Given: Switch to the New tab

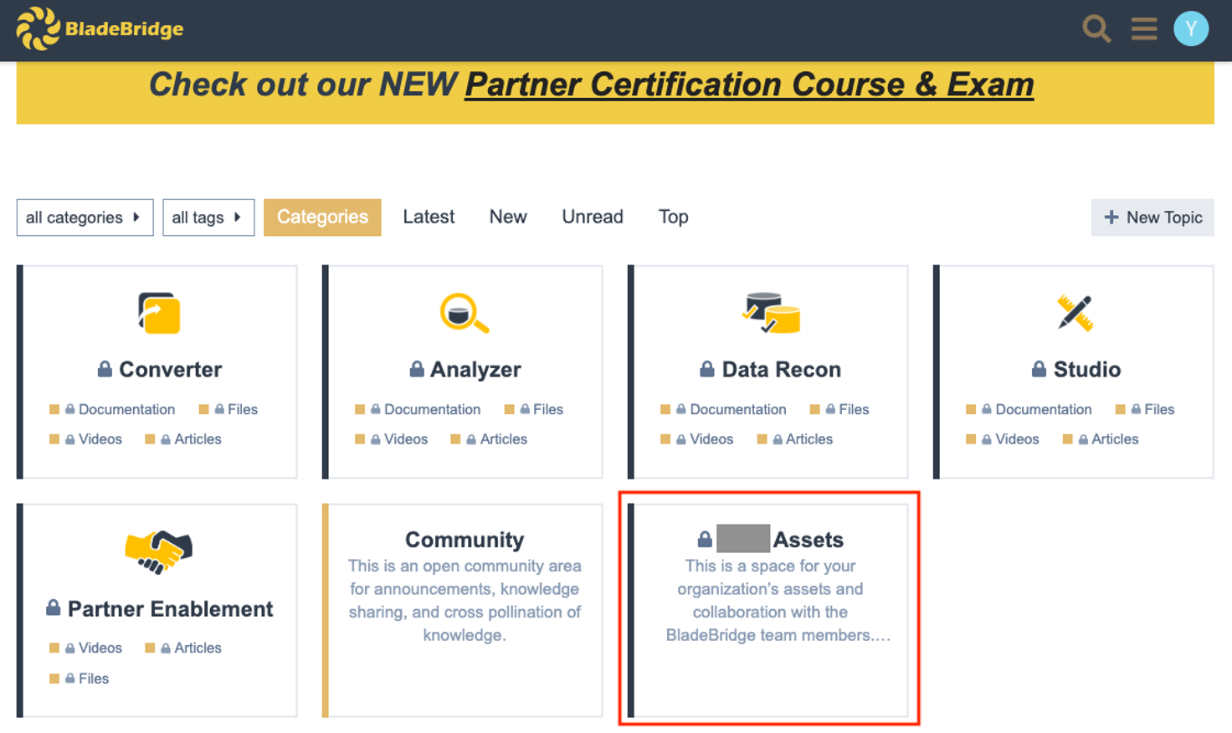Looking at the screenshot, I should click(x=508, y=218).
